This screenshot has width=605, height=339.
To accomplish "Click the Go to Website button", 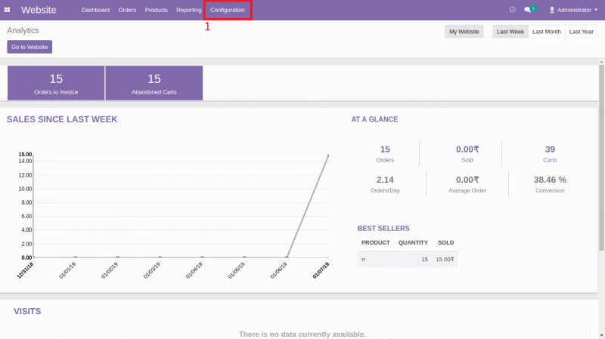I will 29,47.
